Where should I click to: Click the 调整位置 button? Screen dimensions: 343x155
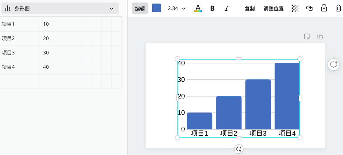pyautogui.click(x=274, y=9)
